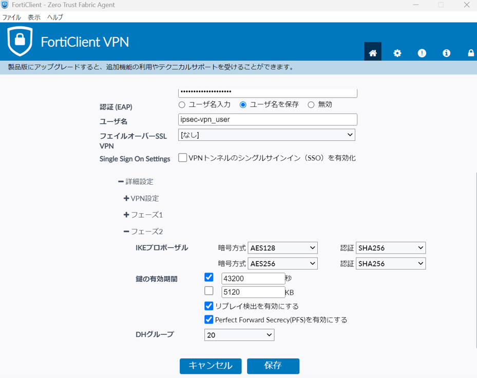Open the 表示 menu
Screen dimensions: 477x378
(34, 17)
